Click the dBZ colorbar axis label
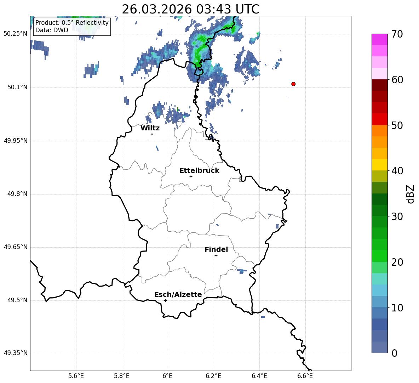 point(411,194)
